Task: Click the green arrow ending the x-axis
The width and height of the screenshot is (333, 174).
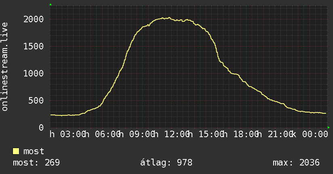Action: tap(329, 127)
